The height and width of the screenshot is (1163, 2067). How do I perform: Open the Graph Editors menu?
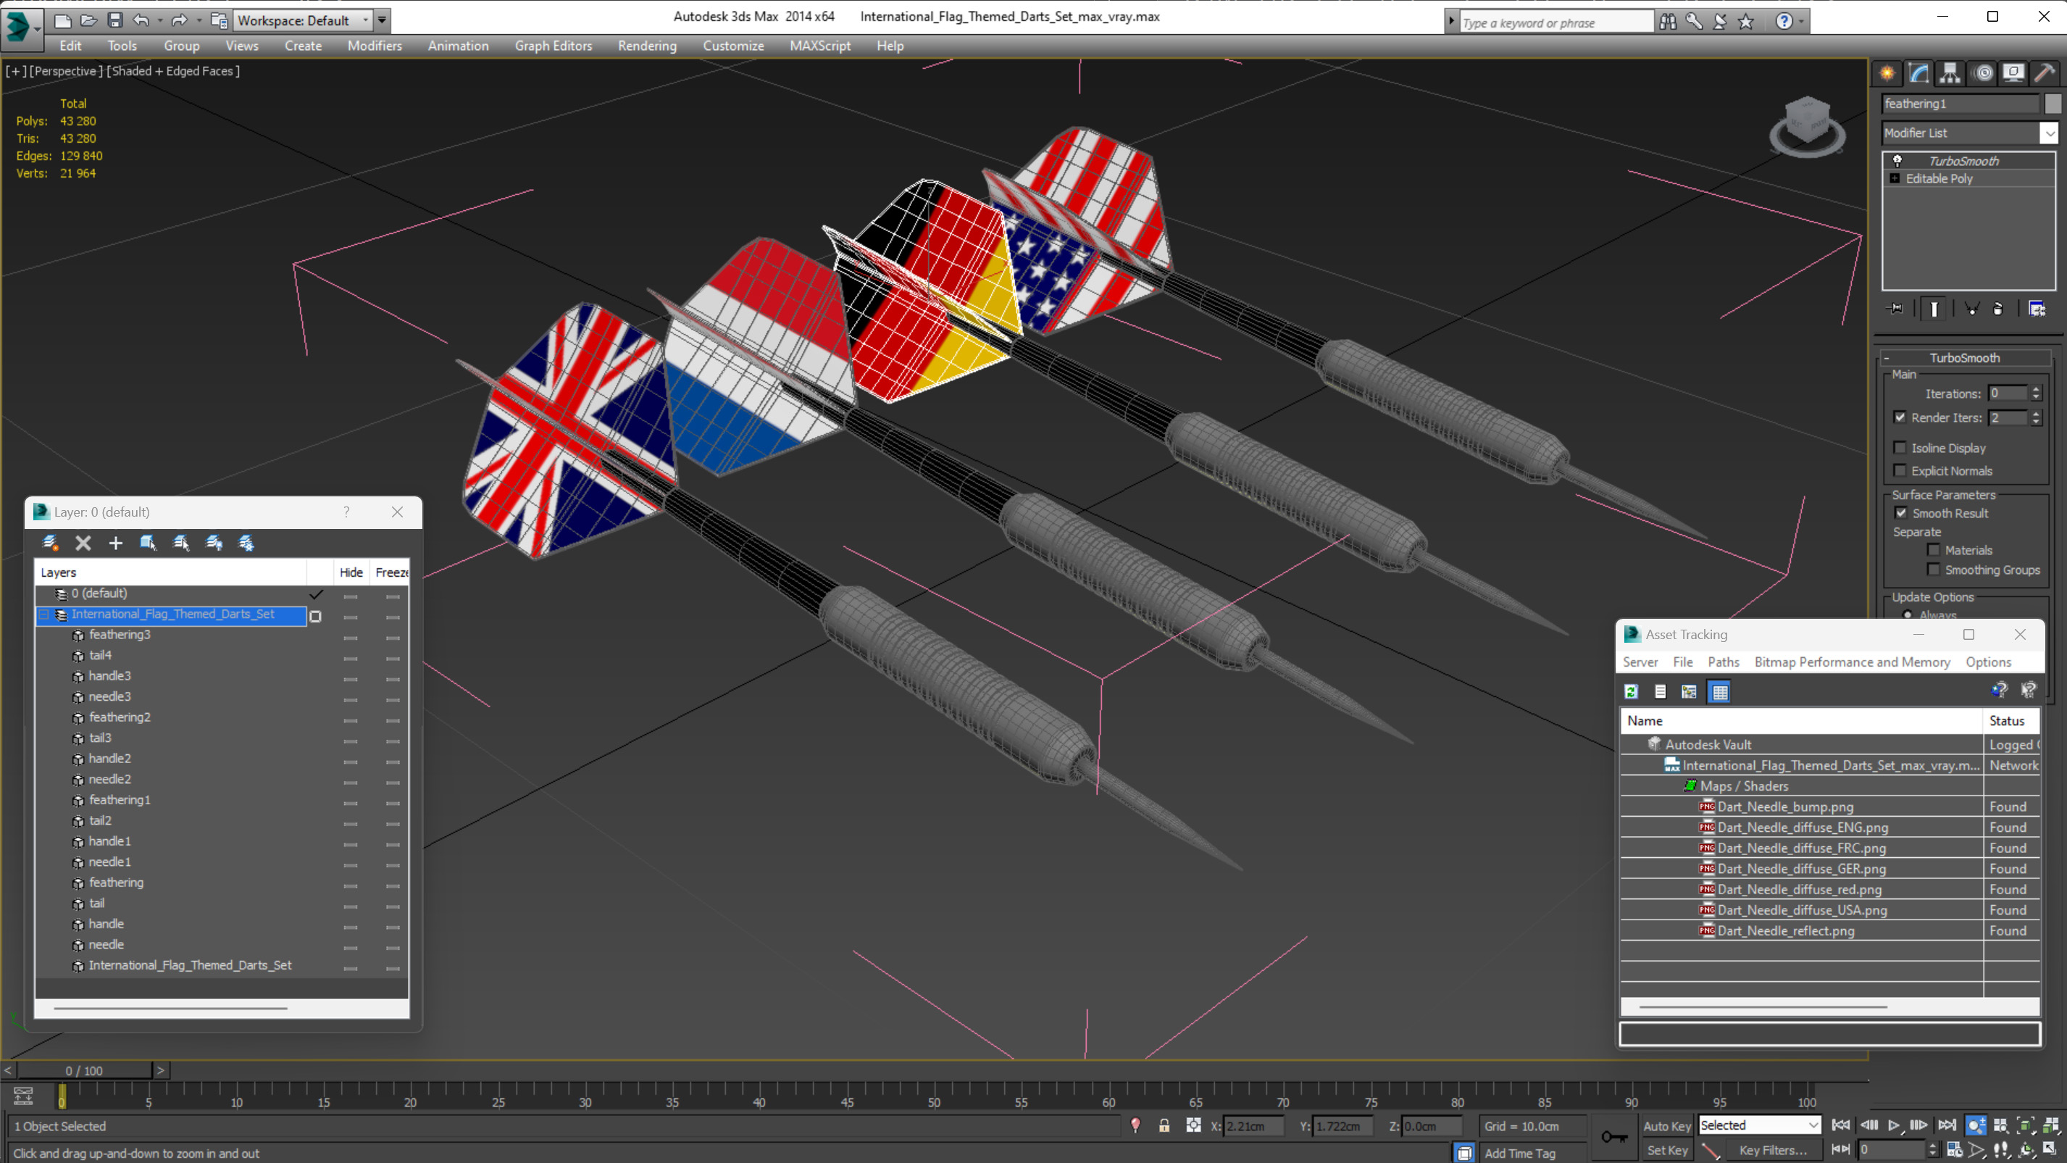pyautogui.click(x=554, y=46)
